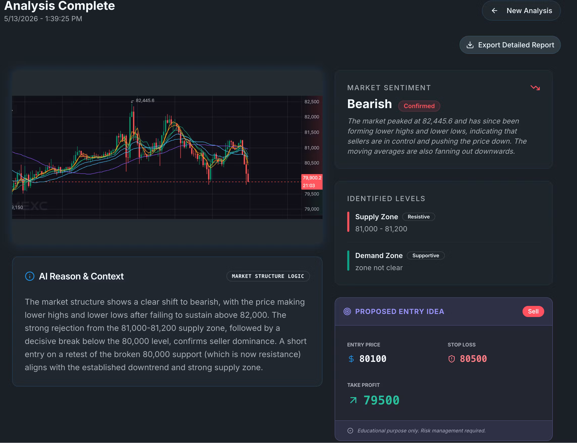Click the red Sell badge
The height and width of the screenshot is (443, 577).
(533, 311)
